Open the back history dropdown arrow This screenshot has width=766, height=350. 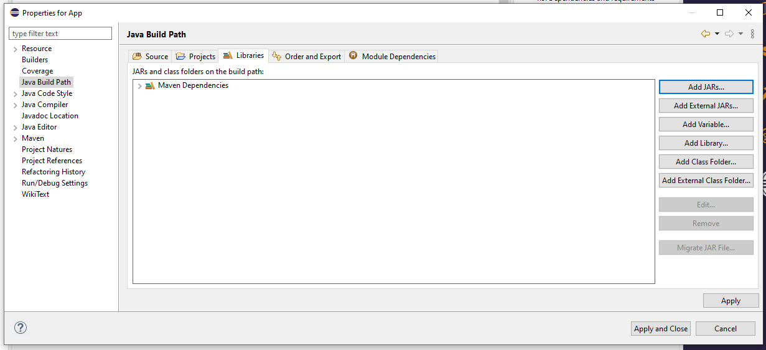pyautogui.click(x=717, y=34)
